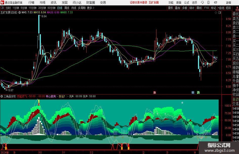The width and height of the screenshot is (239, 154).
Task: Click the red R icon at top right
Action: point(237,8)
